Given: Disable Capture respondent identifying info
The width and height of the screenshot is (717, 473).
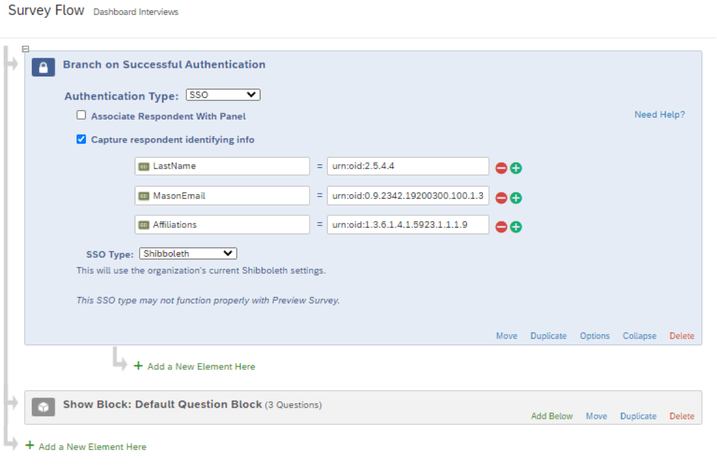Looking at the screenshot, I should 81,139.
